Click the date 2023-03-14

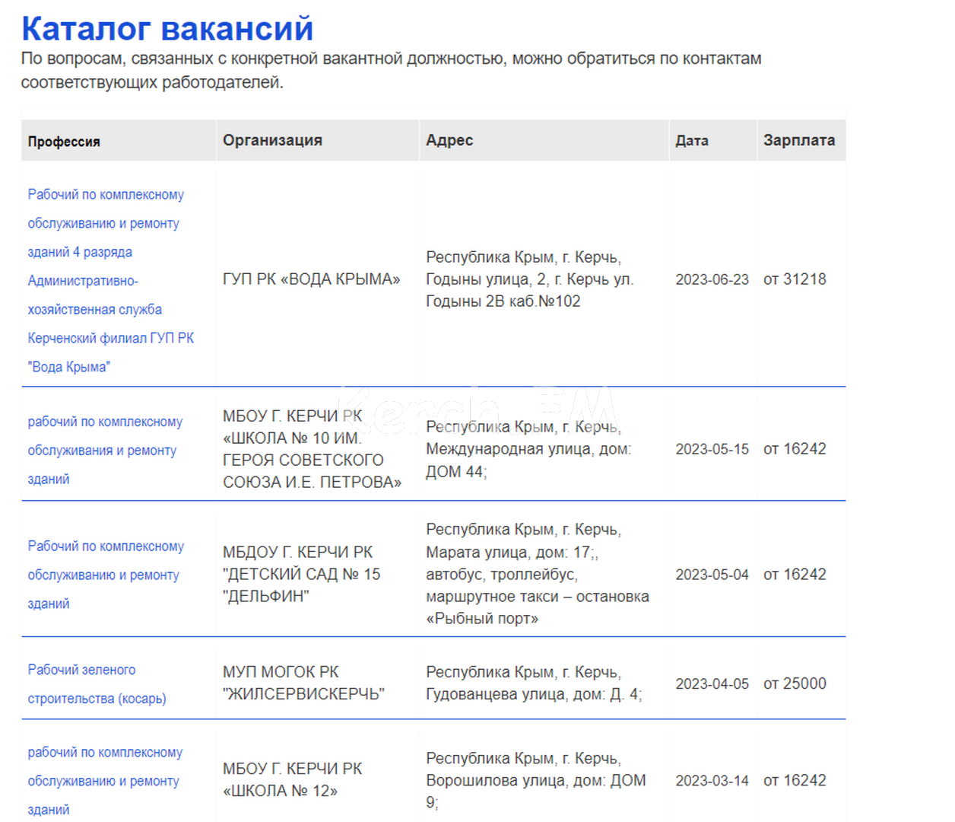point(712,781)
